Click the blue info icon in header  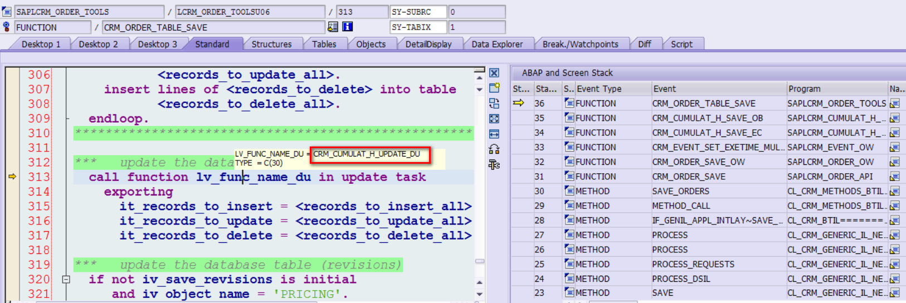tap(347, 27)
